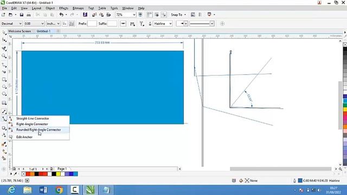Screen dimensions: 347x195
Task: Choose Rounded Right-Angle Connector from flyout
Action: point(38,130)
